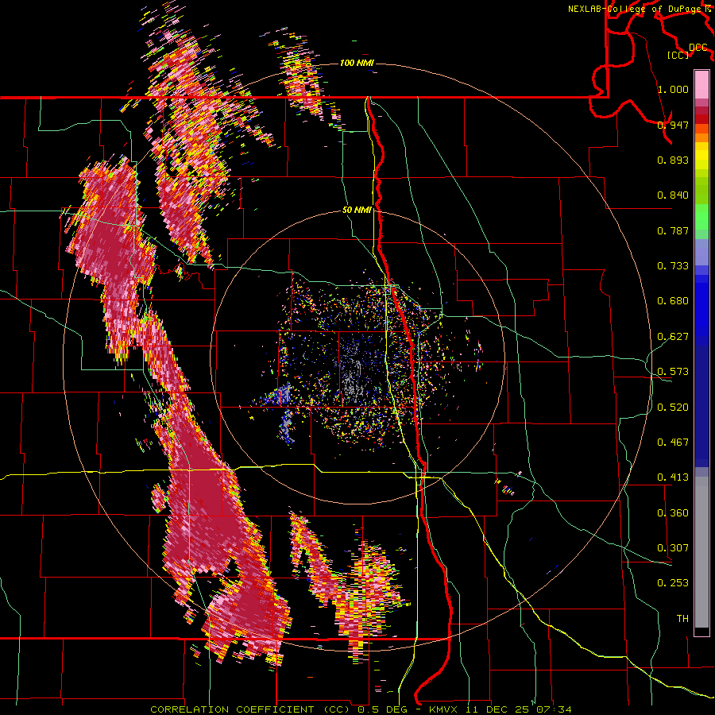Screen dimensions: 715x715
Task: Select the 0.733 legend value
Action: tap(673, 266)
